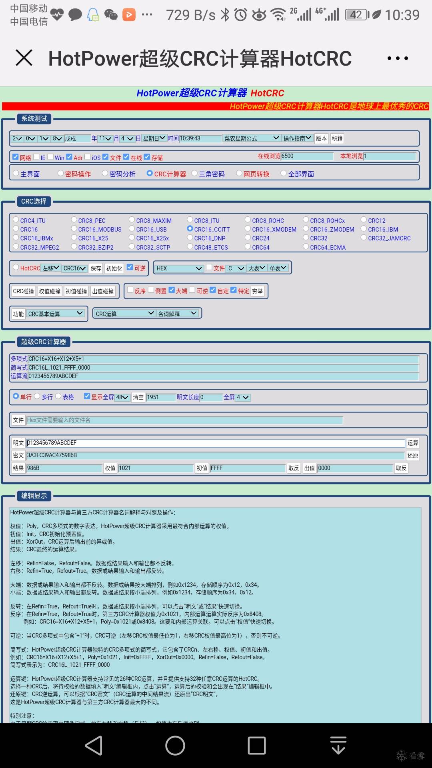Tap the Android home circle button
The image size is (432, 768).
175,746
